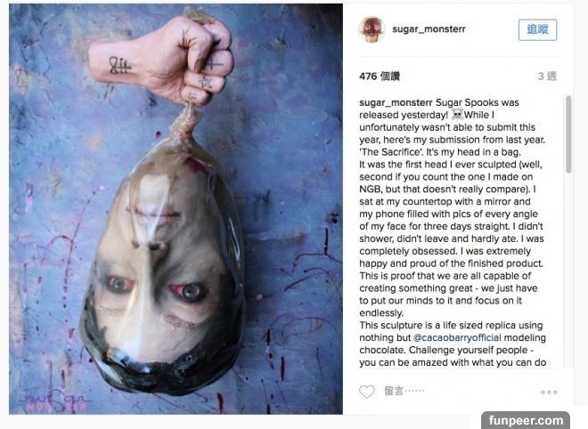The width and height of the screenshot is (588, 429).
Task: Open the three-dot more options menu
Action: [549, 392]
